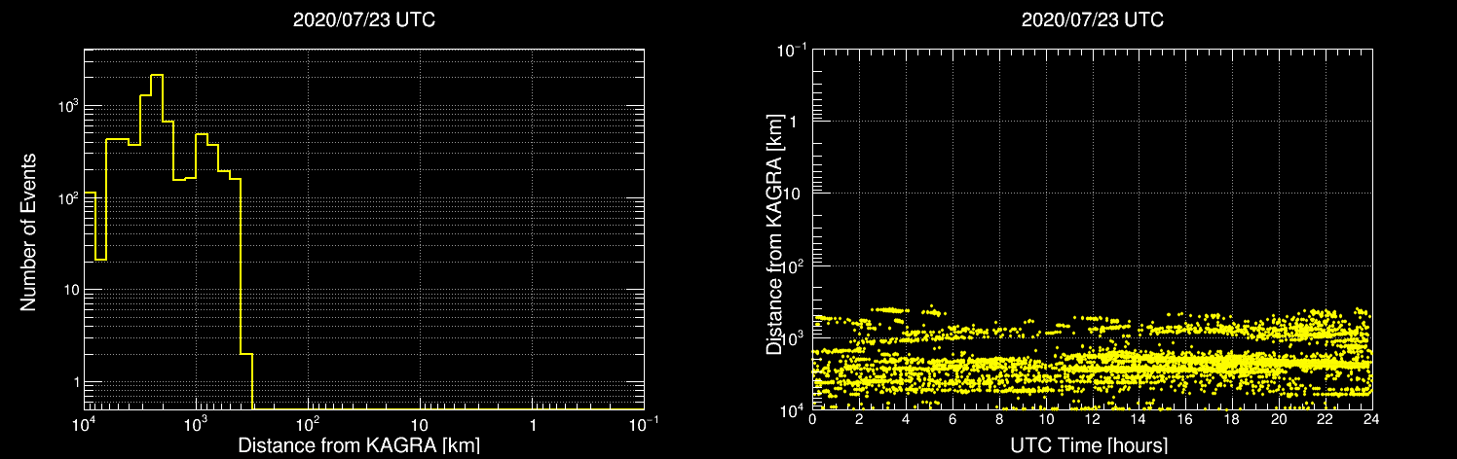Click the 10^-1 tick on the histogram's x-axis
The image size is (1457, 459).
(644, 424)
